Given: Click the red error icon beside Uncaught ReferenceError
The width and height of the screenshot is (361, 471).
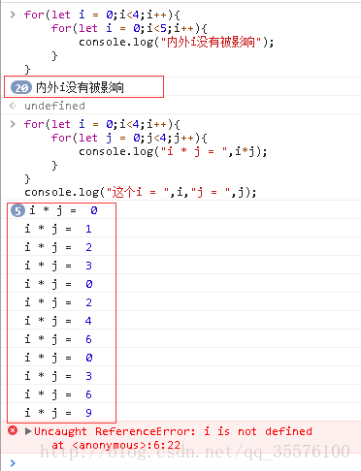Looking at the screenshot, I should tap(13, 430).
